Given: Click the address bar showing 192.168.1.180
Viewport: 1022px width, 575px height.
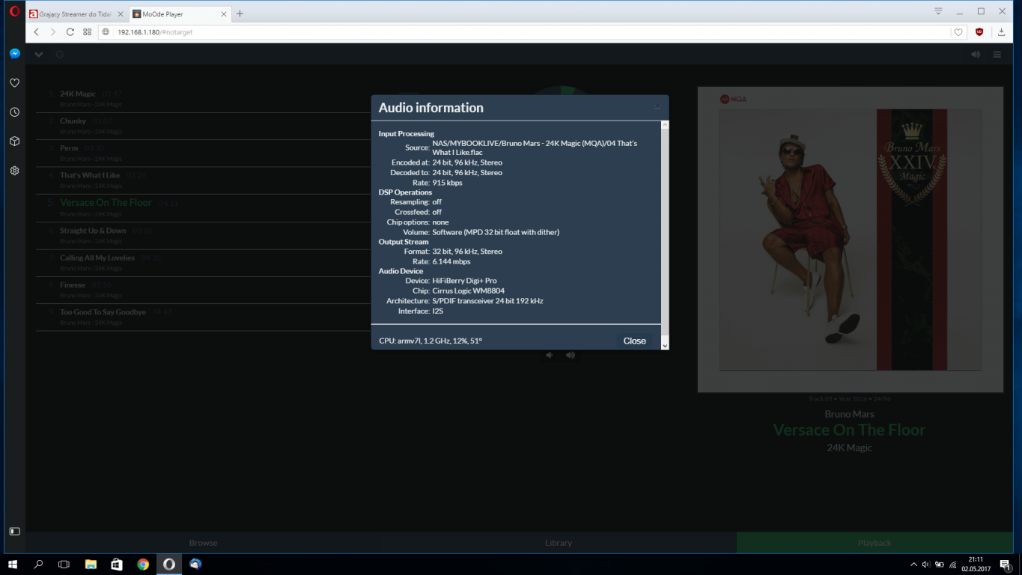Looking at the screenshot, I should point(524,32).
